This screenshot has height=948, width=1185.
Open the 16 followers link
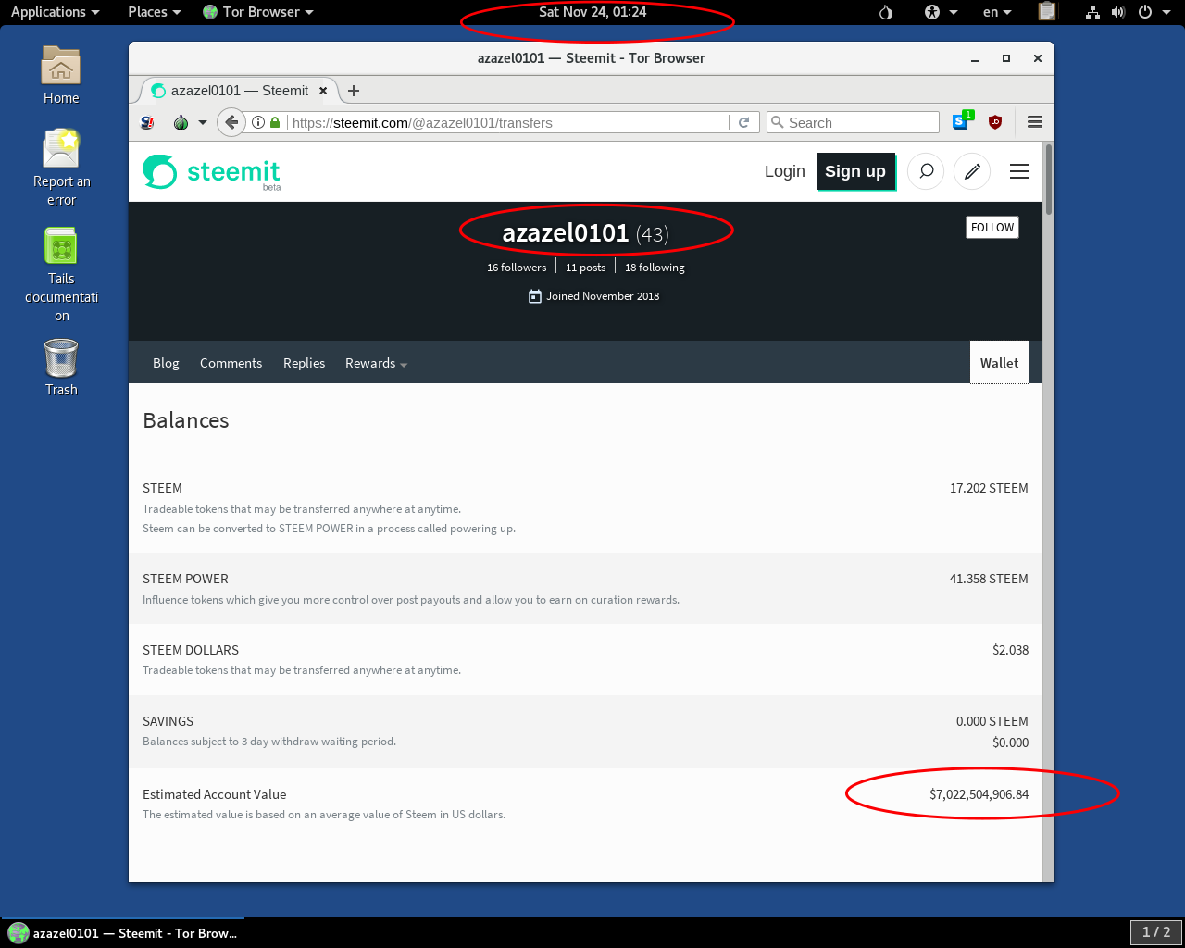tap(517, 268)
